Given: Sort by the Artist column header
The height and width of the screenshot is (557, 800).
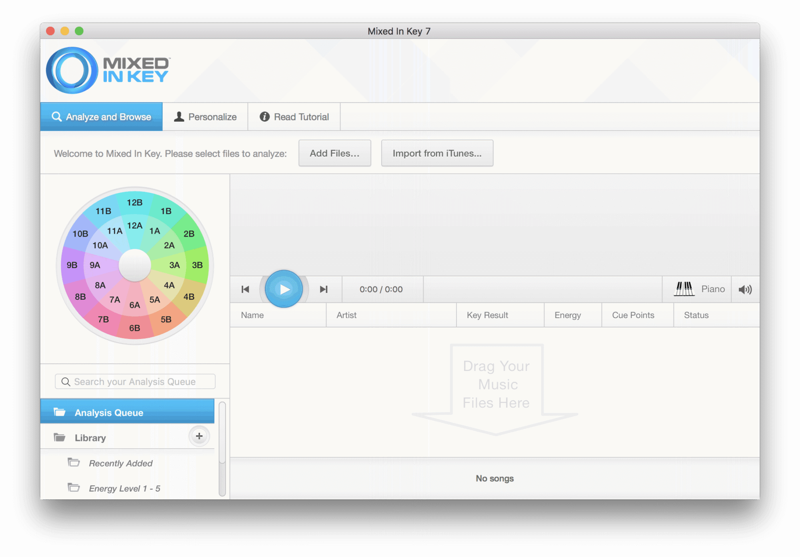Looking at the screenshot, I should (x=391, y=315).
